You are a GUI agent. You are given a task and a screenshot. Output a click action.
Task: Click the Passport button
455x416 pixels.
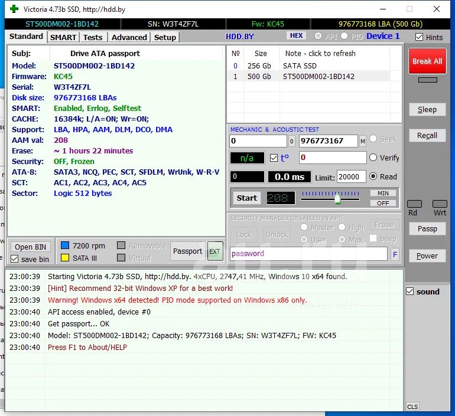[187, 251]
